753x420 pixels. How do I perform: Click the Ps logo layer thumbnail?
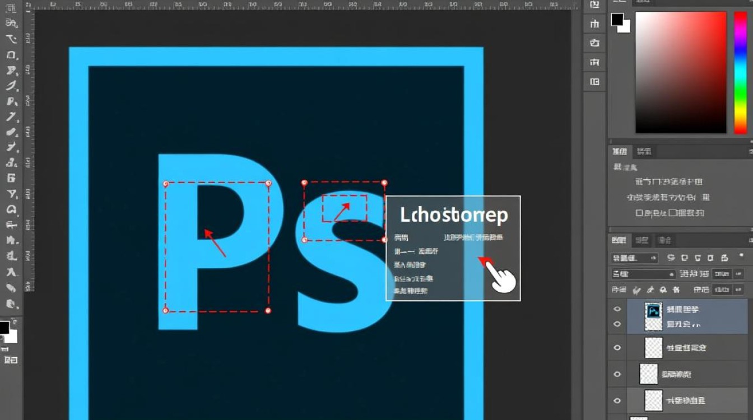(x=654, y=316)
